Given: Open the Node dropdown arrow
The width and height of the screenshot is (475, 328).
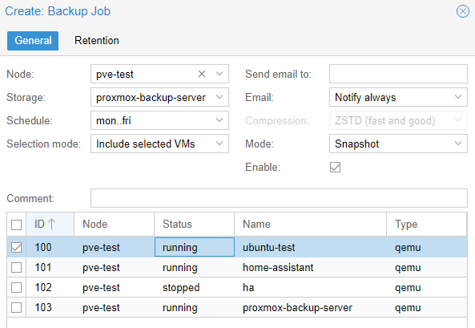Looking at the screenshot, I should [219, 74].
